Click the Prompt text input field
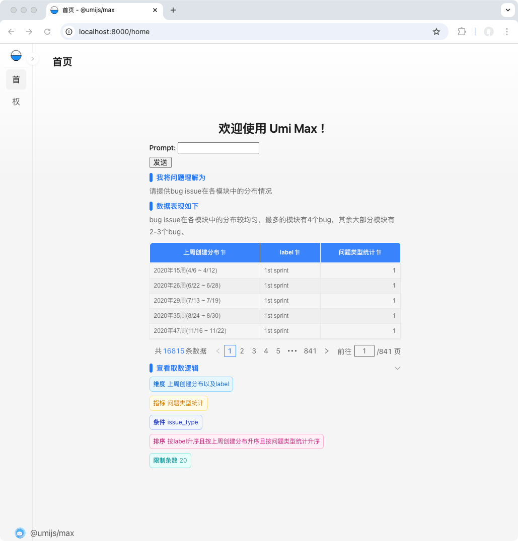The height and width of the screenshot is (541, 518). (218, 148)
